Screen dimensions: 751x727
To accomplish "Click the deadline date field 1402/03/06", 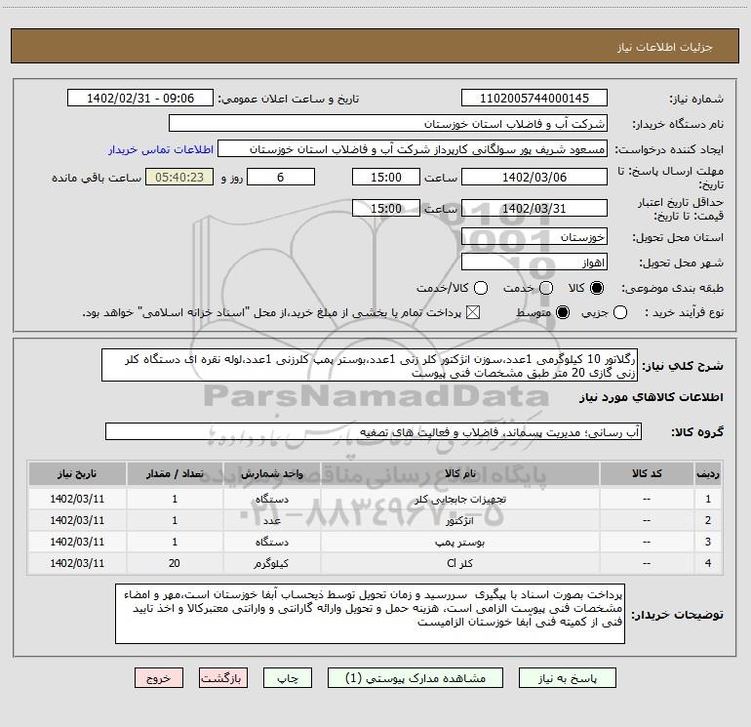I will [534, 177].
